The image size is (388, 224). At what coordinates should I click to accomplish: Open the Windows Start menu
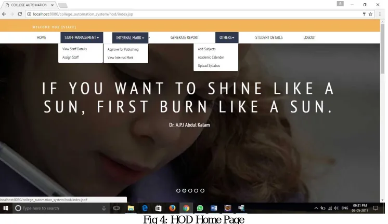tap(5, 208)
